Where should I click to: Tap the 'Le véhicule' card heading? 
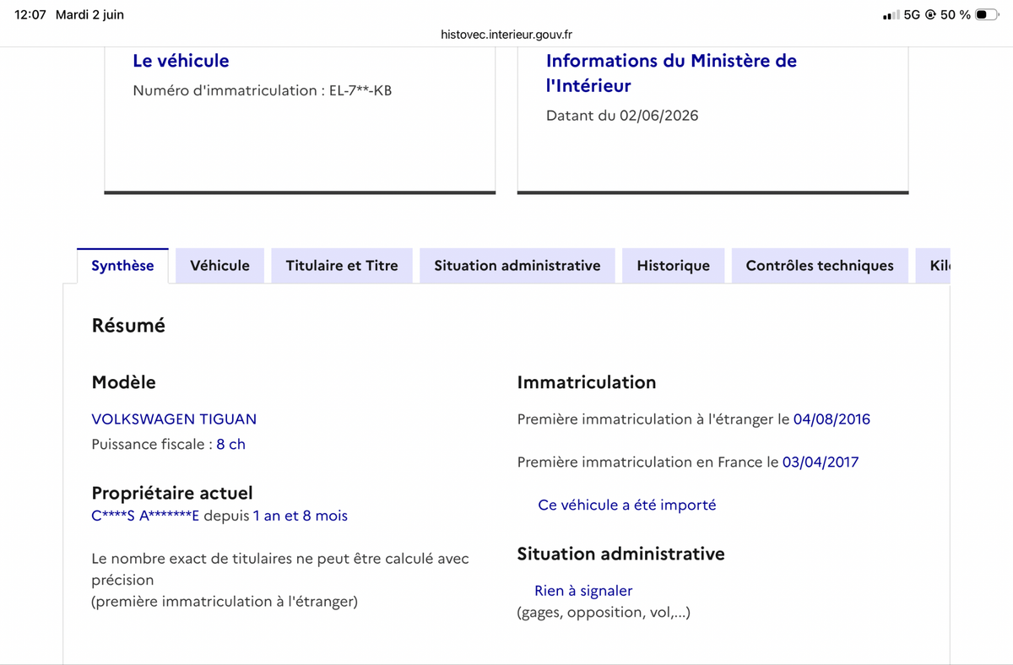[x=181, y=61]
